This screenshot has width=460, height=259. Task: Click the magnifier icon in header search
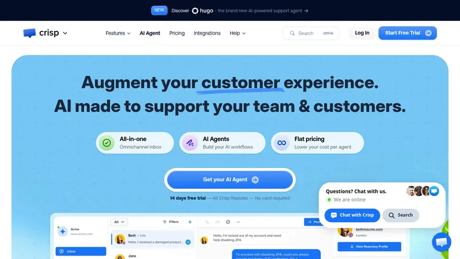pos(292,33)
